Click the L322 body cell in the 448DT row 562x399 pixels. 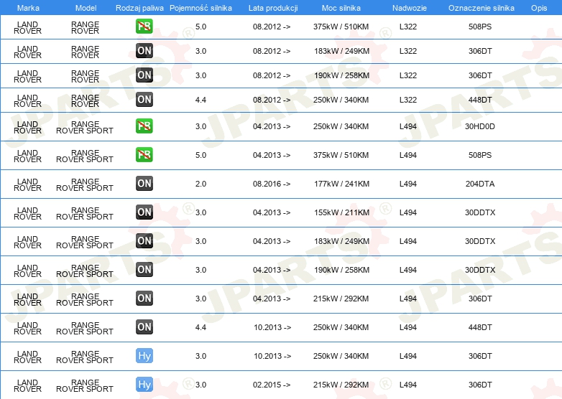[x=408, y=100]
